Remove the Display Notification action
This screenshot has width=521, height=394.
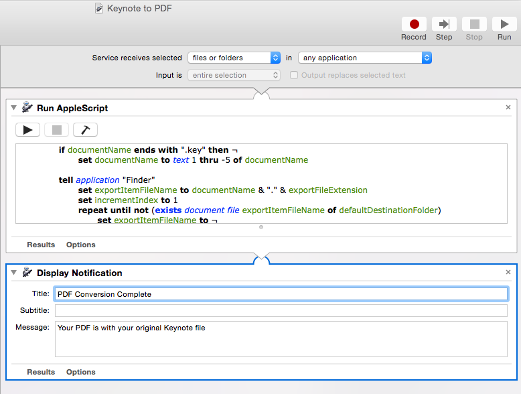click(x=508, y=272)
